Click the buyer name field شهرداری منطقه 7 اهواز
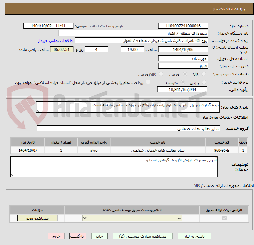 (x=133, y=33)
